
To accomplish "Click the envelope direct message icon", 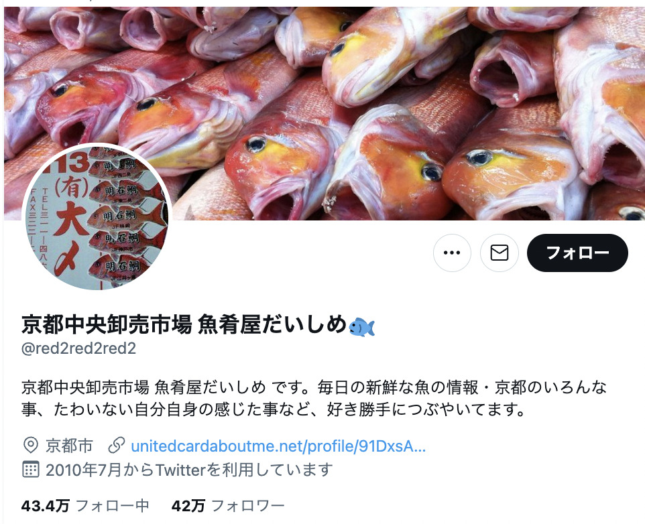I will (x=500, y=253).
